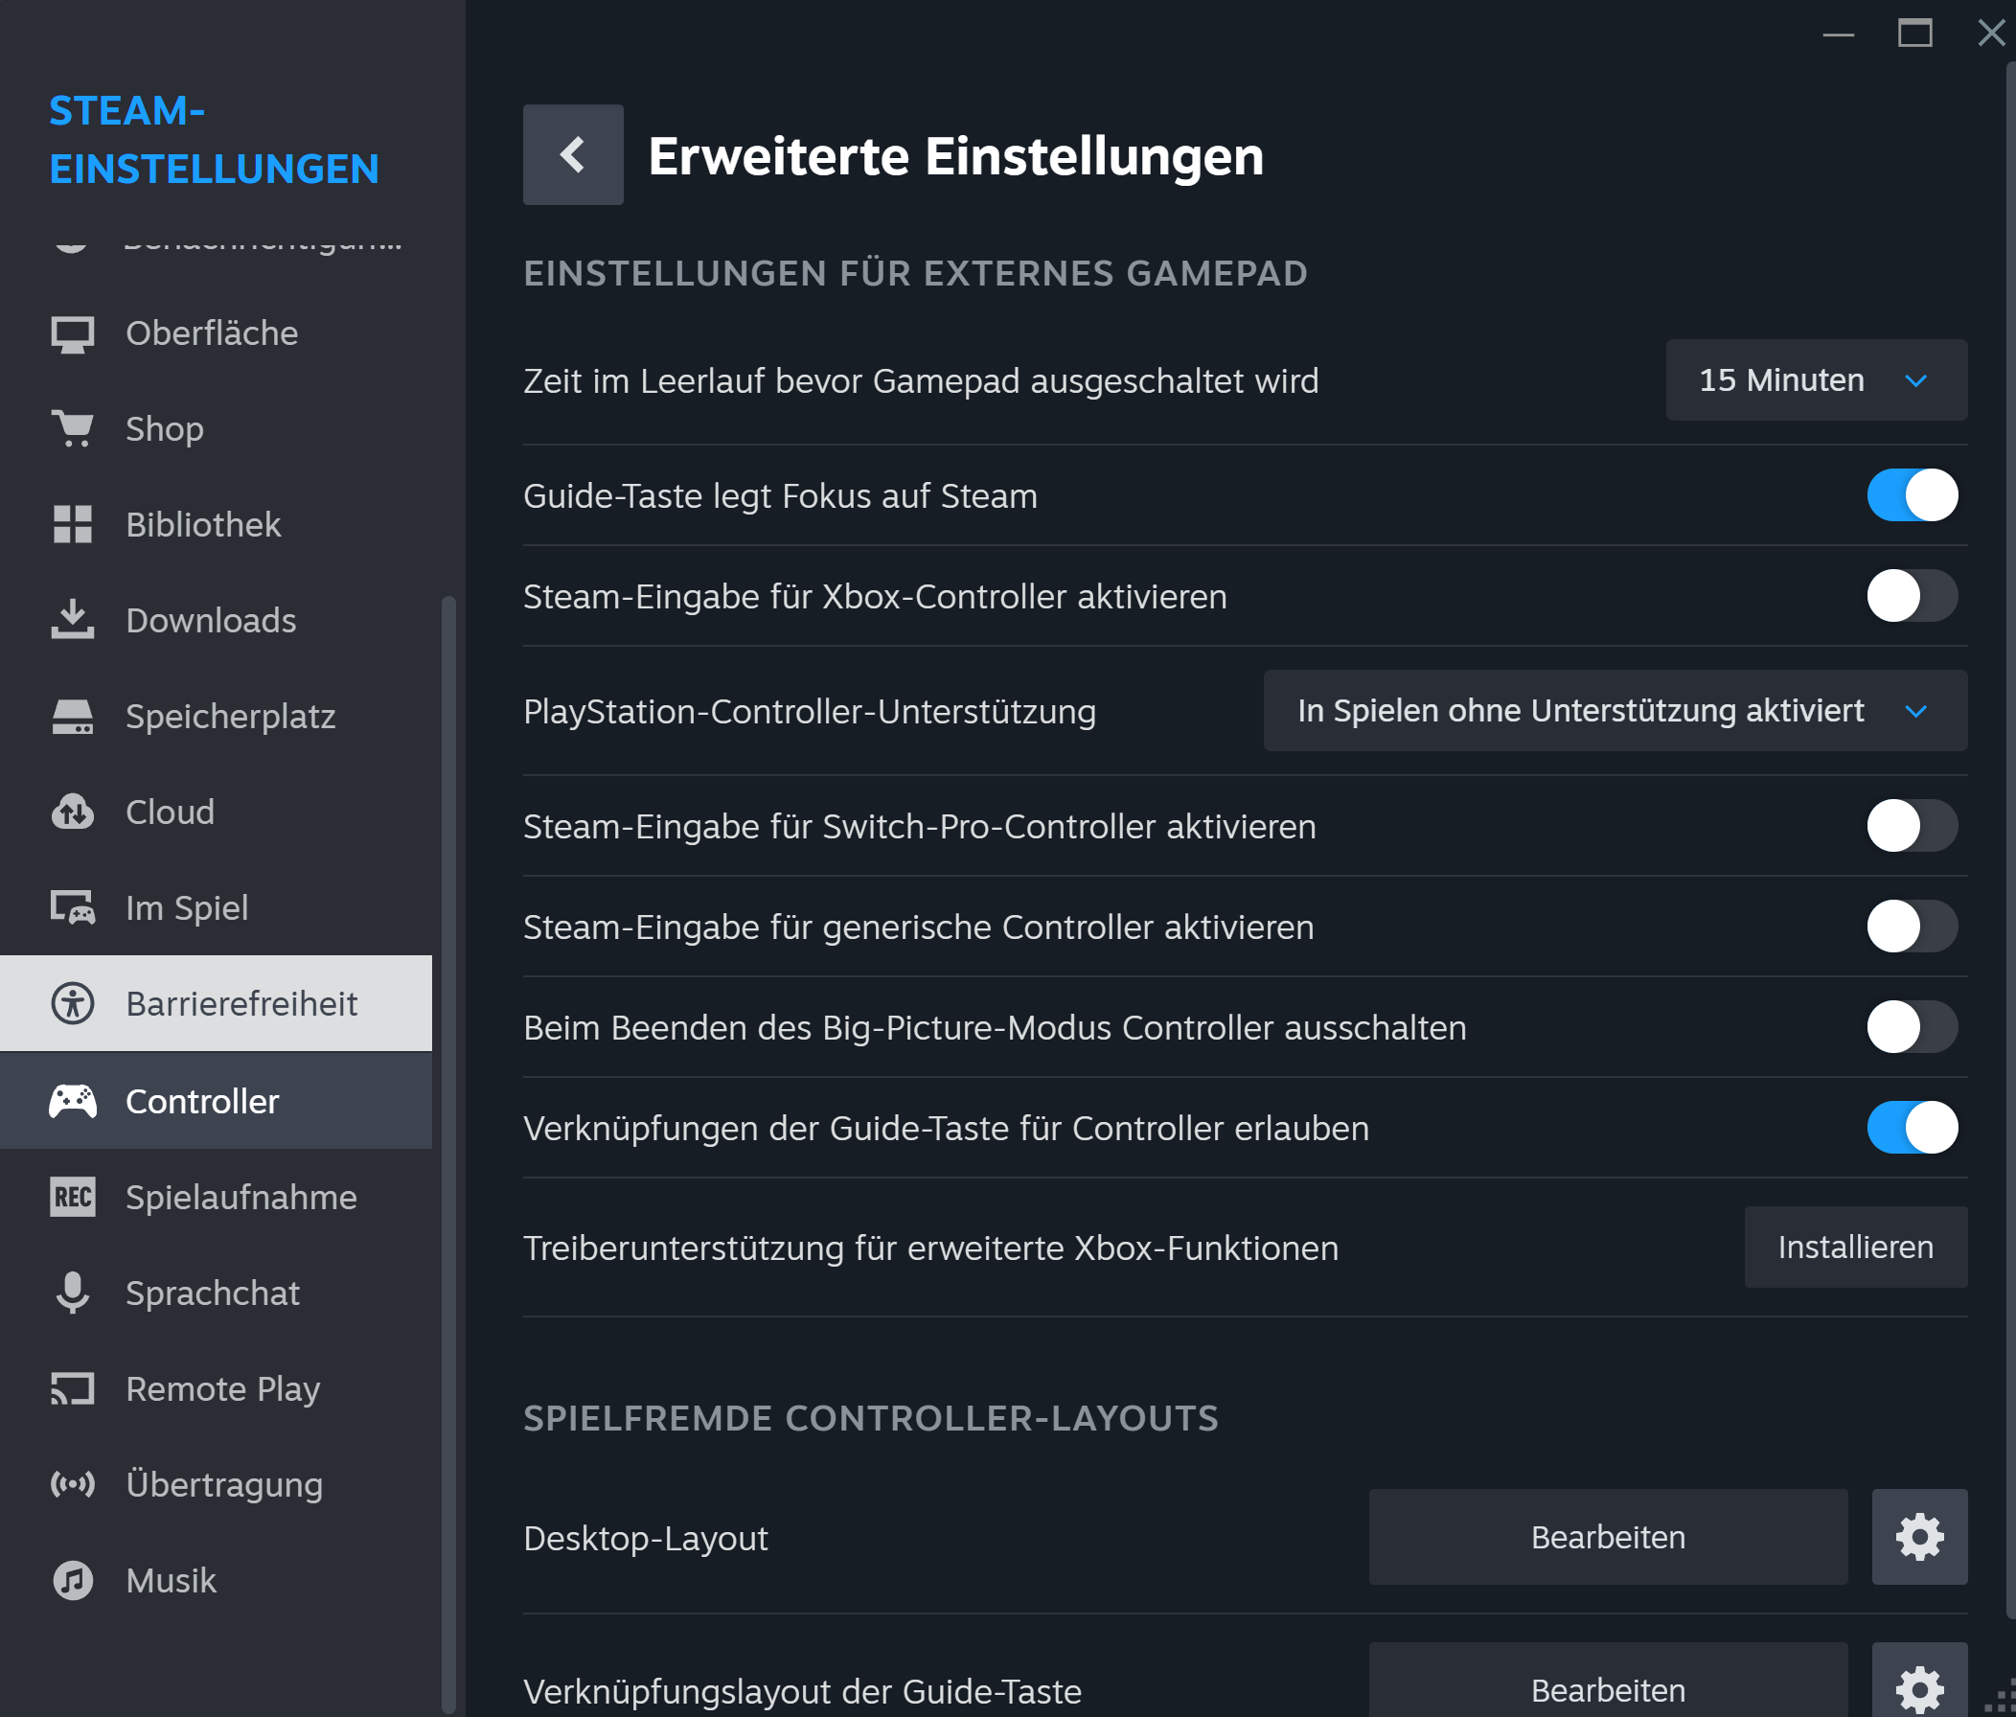
Task: Click the back arrow button
Action: (x=573, y=154)
